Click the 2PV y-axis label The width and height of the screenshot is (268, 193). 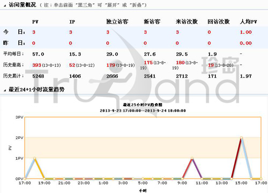tap(19, 138)
